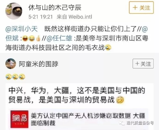Click the 網易 News logo thumbnail

pos(19,119)
